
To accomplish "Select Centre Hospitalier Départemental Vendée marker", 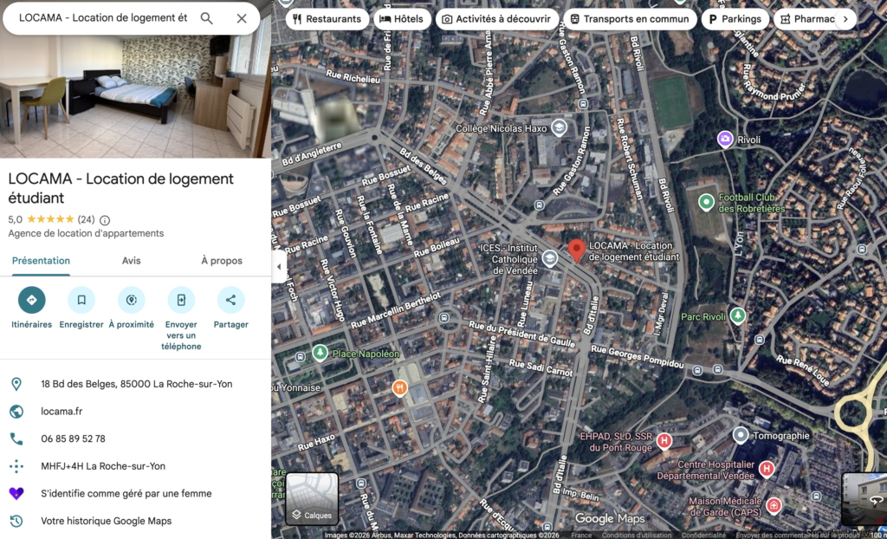I will click(767, 469).
